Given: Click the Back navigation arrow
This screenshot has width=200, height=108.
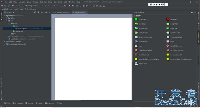Looking at the screenshot, I should click(x=13, y=5).
